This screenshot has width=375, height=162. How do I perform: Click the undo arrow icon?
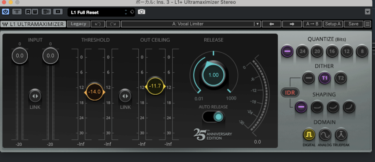coord(97,24)
